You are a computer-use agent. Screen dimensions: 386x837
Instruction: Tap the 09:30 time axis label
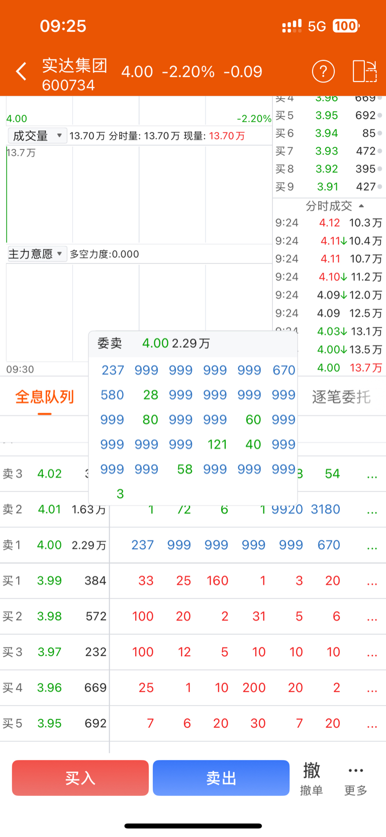pos(20,369)
